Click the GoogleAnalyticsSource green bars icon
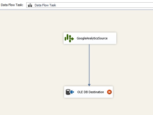The height and width of the screenshot is (115, 153). [x=69, y=38]
